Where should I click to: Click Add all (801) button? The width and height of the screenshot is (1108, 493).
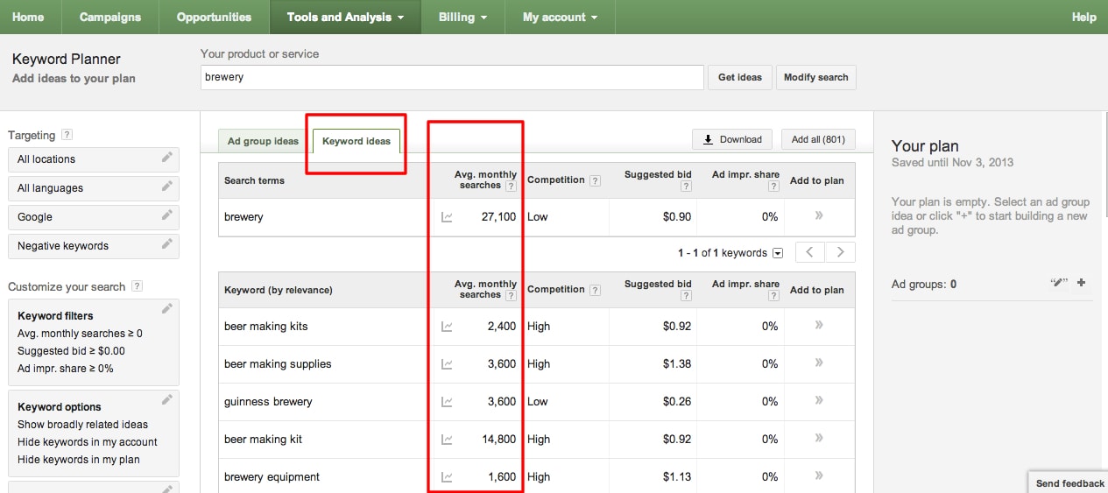pos(817,139)
